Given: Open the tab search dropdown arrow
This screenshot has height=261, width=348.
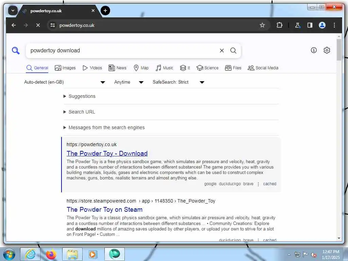Looking at the screenshot, I should pos(13,11).
